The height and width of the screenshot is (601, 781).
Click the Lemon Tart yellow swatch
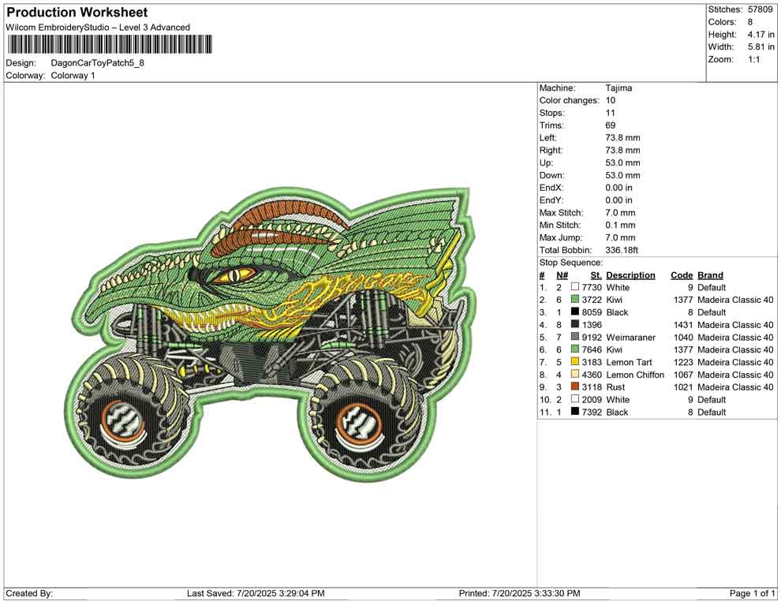575,361
